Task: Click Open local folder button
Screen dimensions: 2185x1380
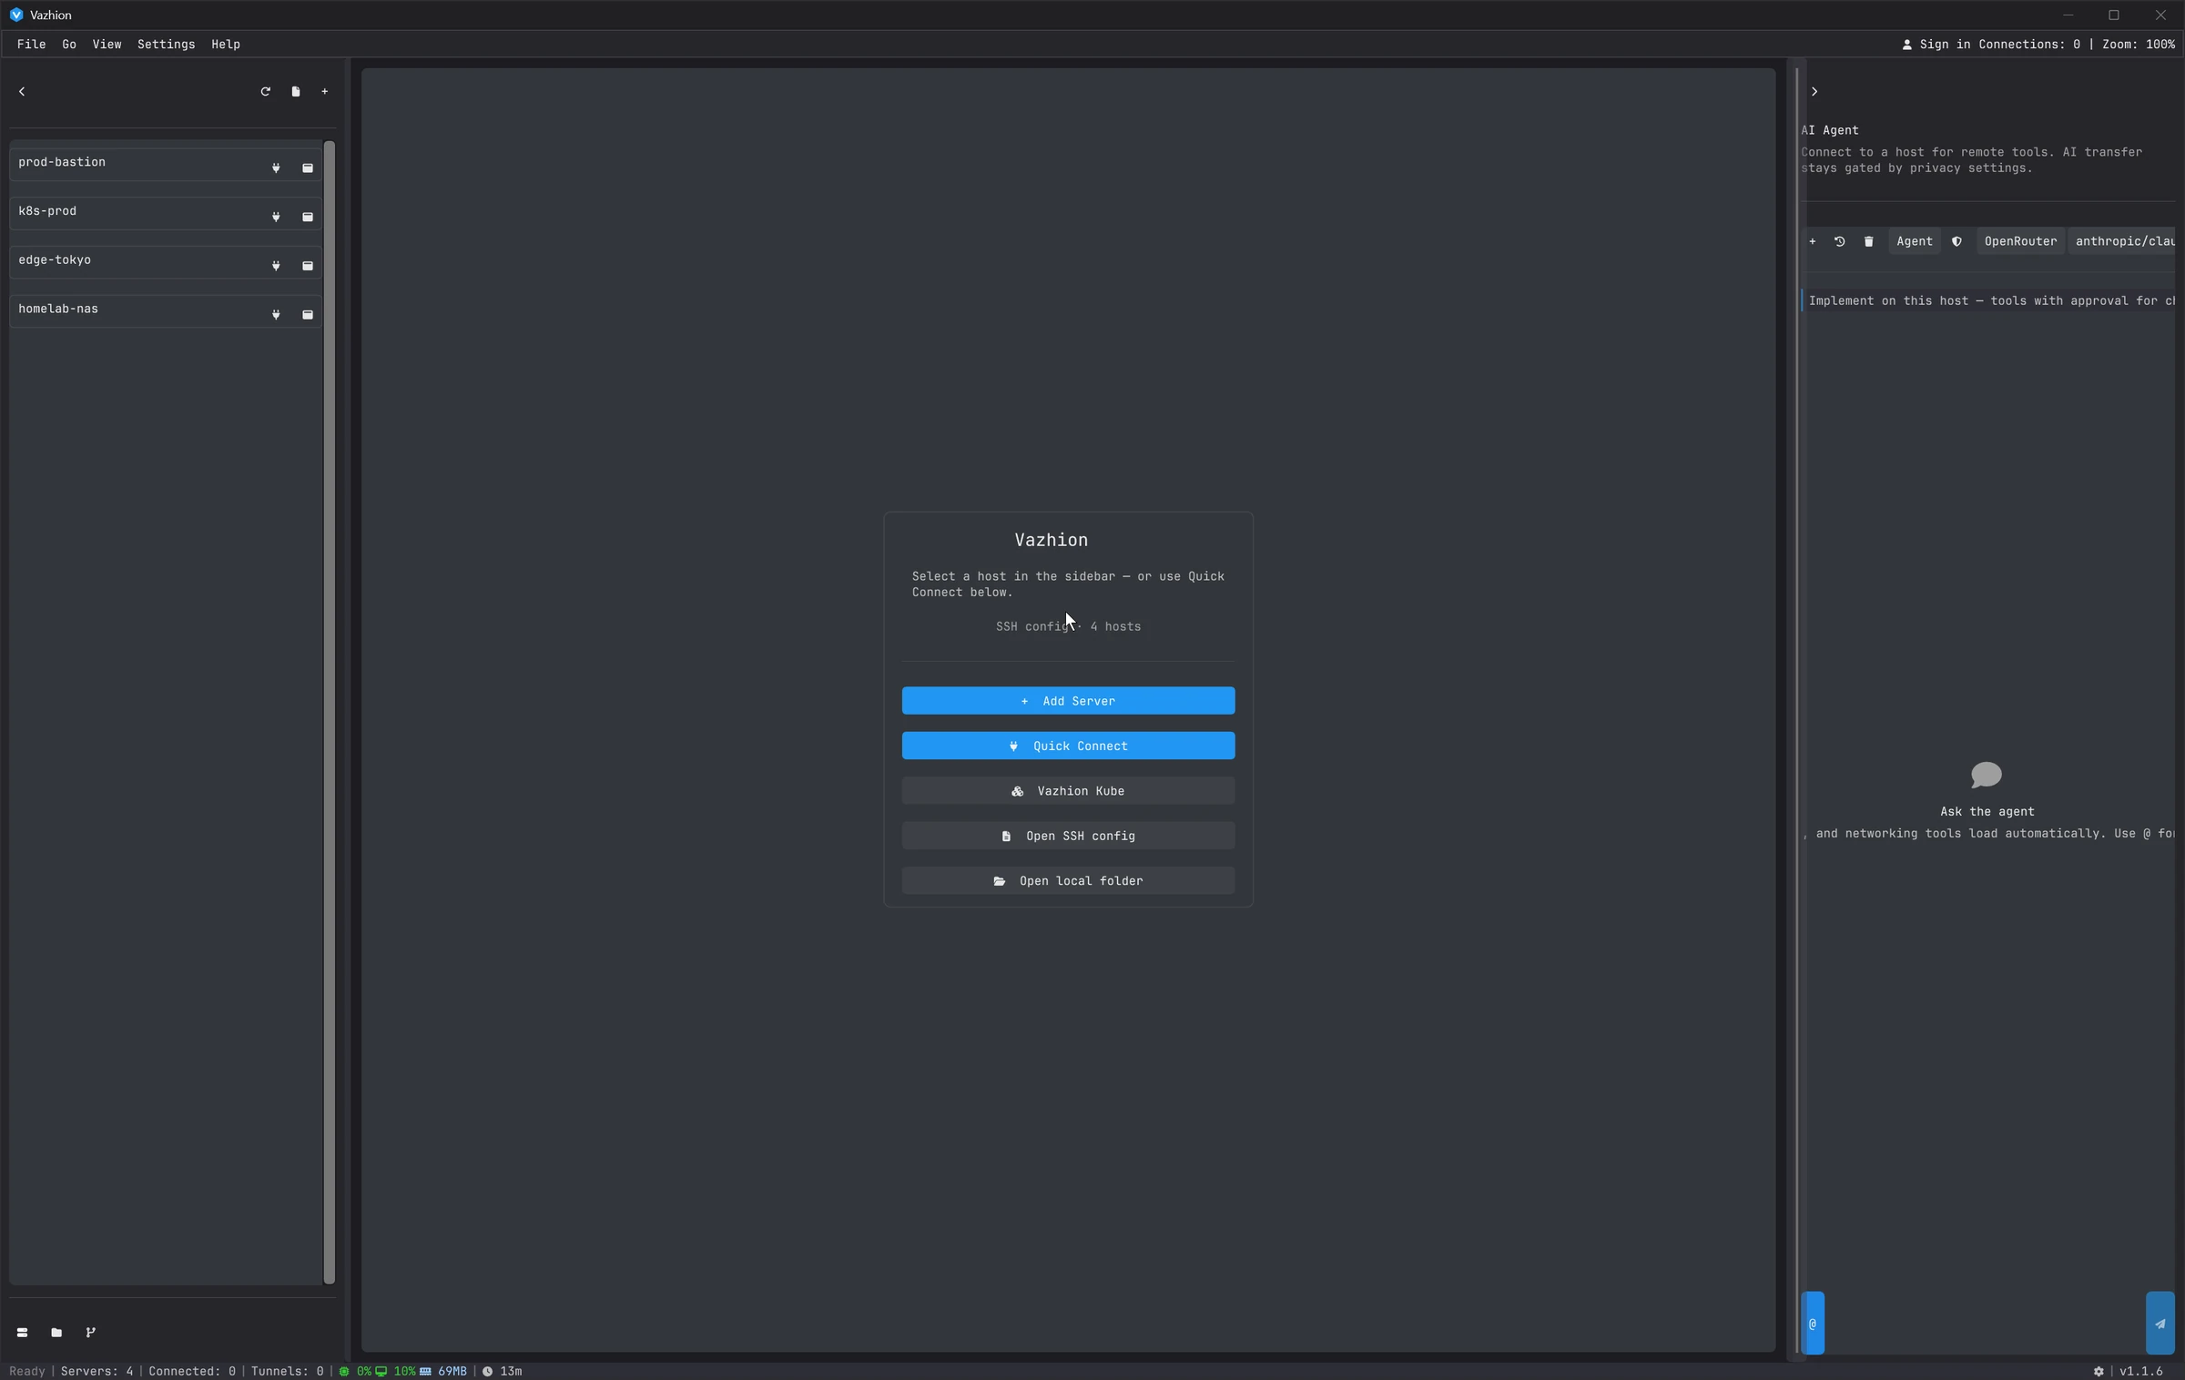Action: point(1068,880)
